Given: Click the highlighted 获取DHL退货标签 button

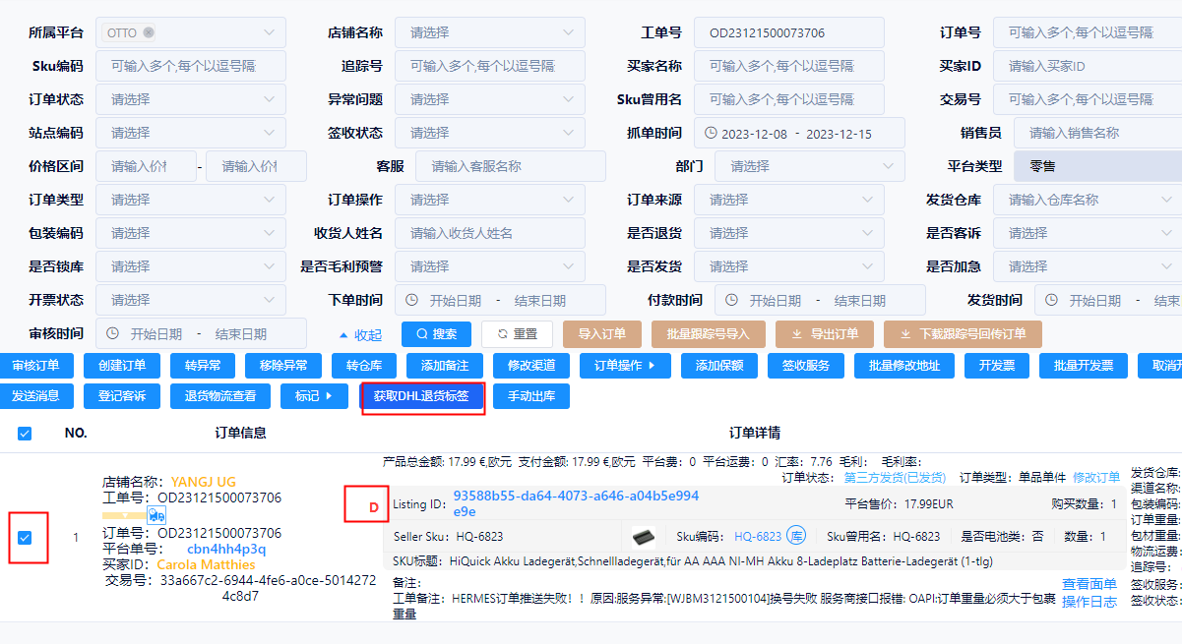Looking at the screenshot, I should (422, 396).
